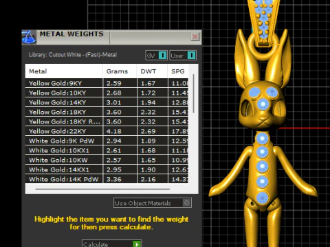This screenshot has height=247, width=330.
Task: Select the Yellow Gold:18KY row
Action: coord(107,112)
